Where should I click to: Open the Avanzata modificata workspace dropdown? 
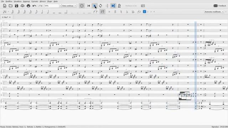click(214, 12)
